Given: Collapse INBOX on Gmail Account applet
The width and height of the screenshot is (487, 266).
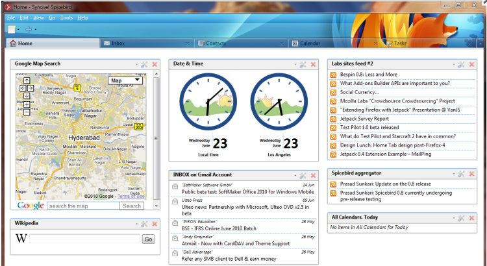Looking at the screenshot, I should [295, 176].
